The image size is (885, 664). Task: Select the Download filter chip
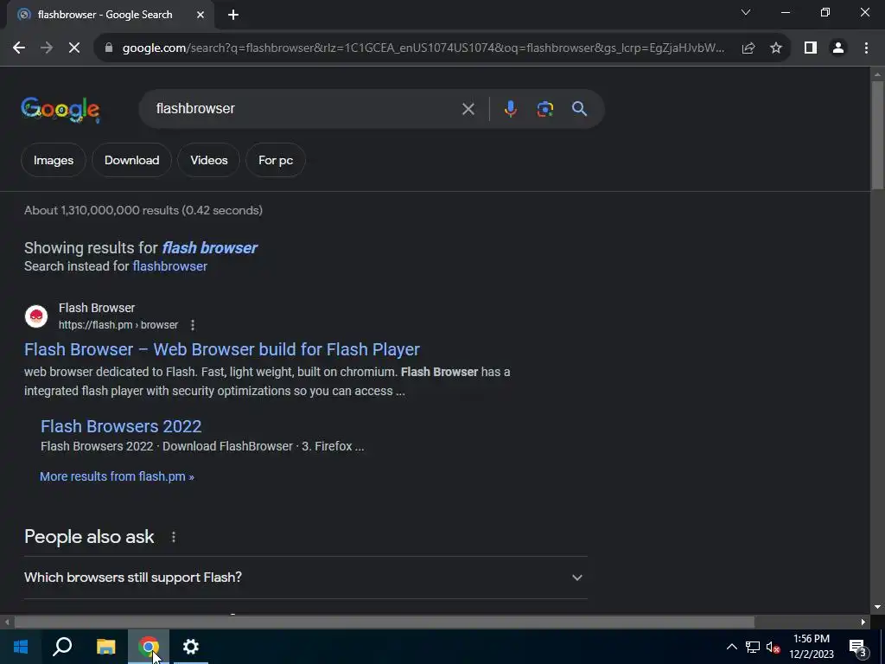pos(131,160)
